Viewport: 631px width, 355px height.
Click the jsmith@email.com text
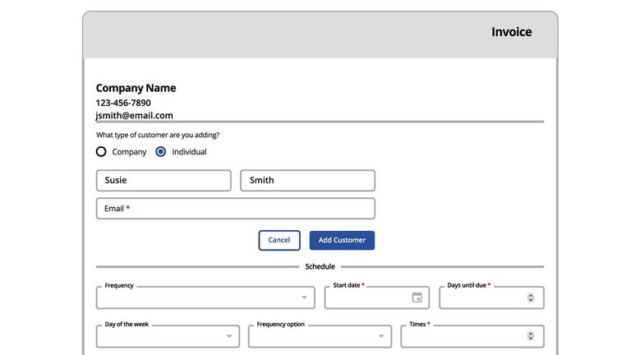[x=135, y=116]
